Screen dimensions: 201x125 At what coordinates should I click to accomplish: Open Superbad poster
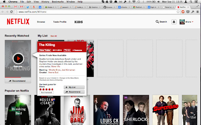click(x=166, y=110)
